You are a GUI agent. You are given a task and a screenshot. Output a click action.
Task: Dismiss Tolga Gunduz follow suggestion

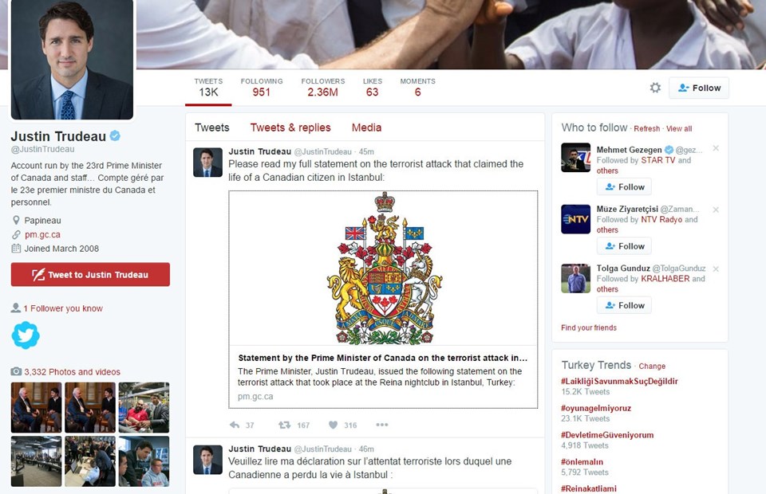716,269
